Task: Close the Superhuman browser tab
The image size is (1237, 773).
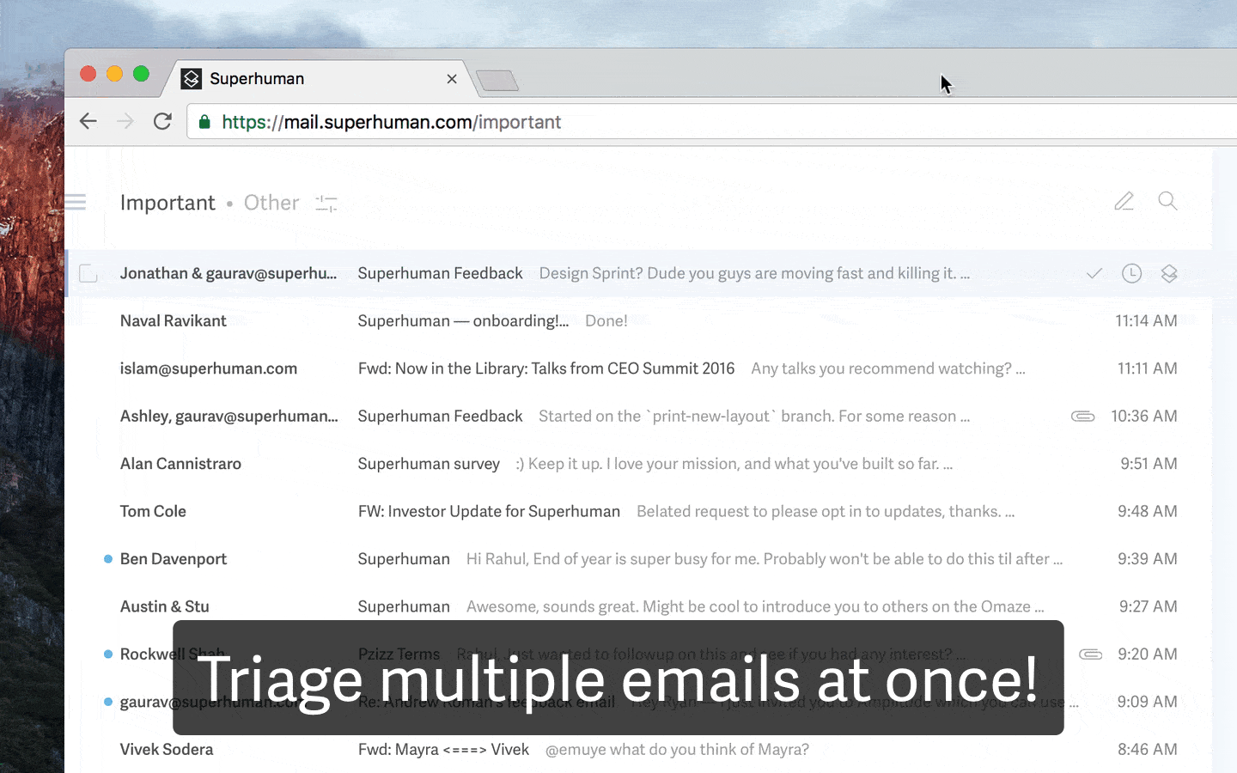Action: 452,79
